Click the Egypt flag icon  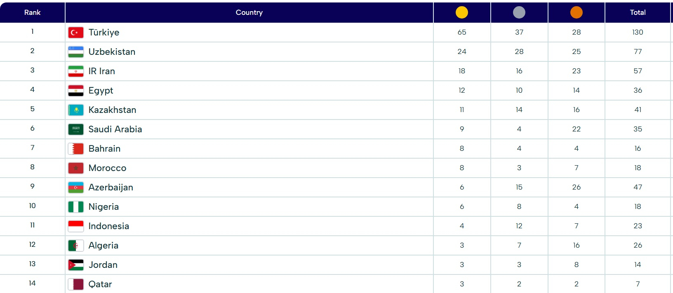[76, 91]
